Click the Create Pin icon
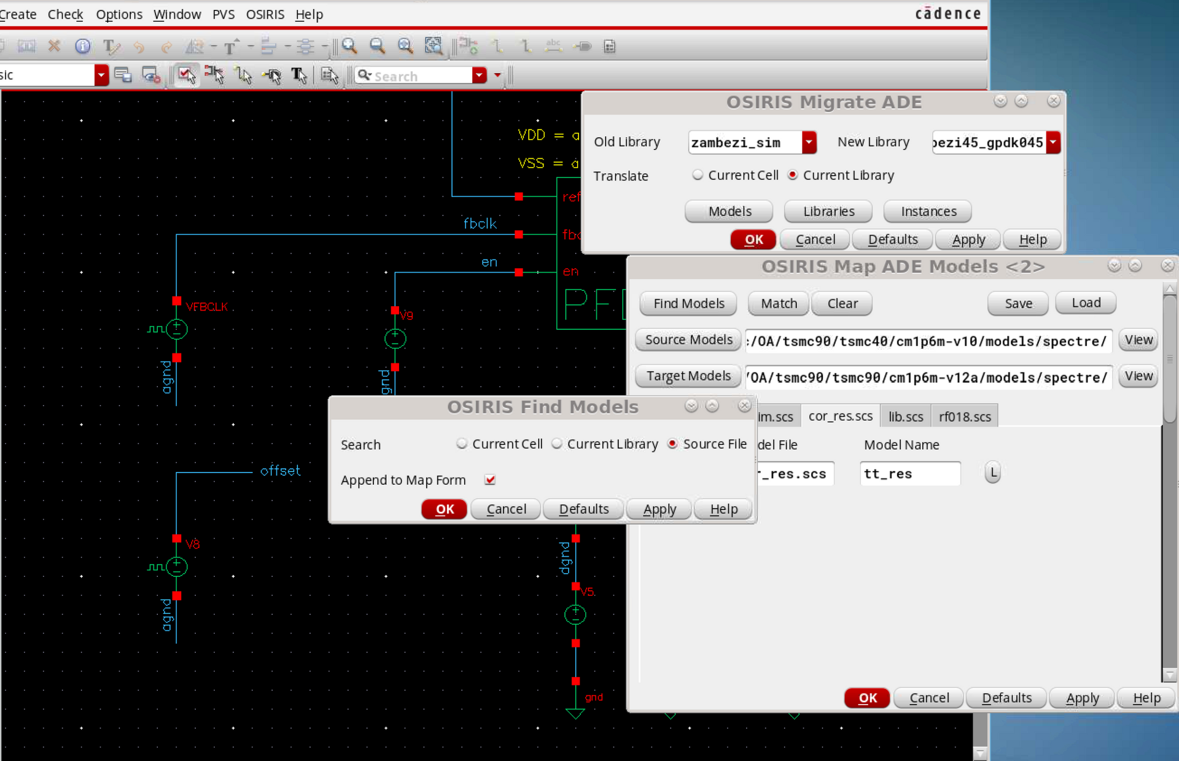Image resolution: width=1179 pixels, height=761 pixels. [x=582, y=46]
